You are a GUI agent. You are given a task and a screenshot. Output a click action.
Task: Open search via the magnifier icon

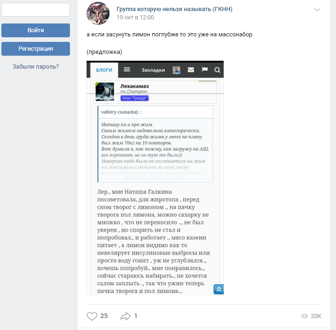(217, 70)
